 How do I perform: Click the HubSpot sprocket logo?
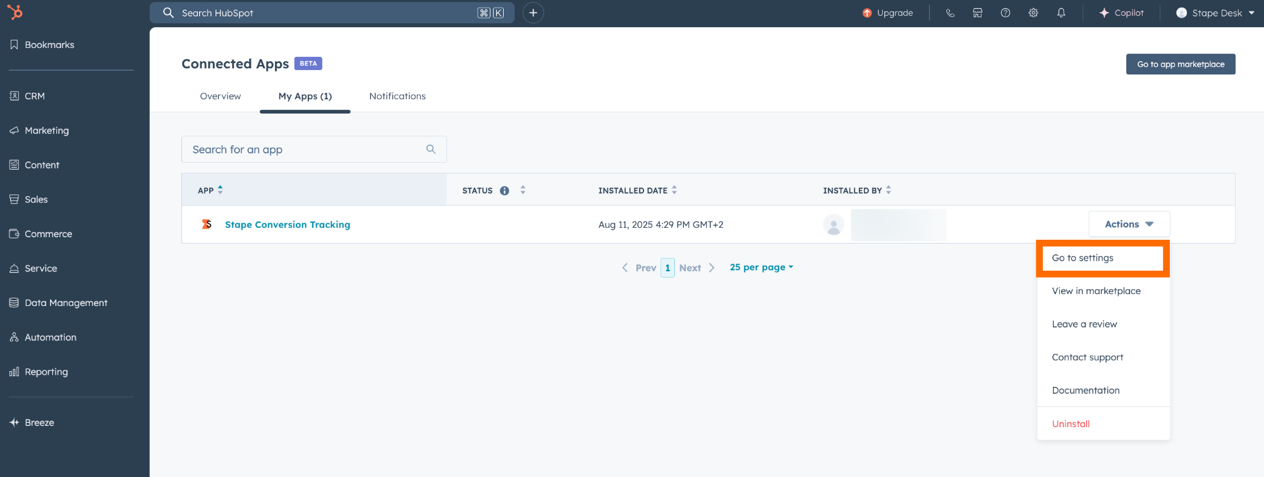(15, 12)
